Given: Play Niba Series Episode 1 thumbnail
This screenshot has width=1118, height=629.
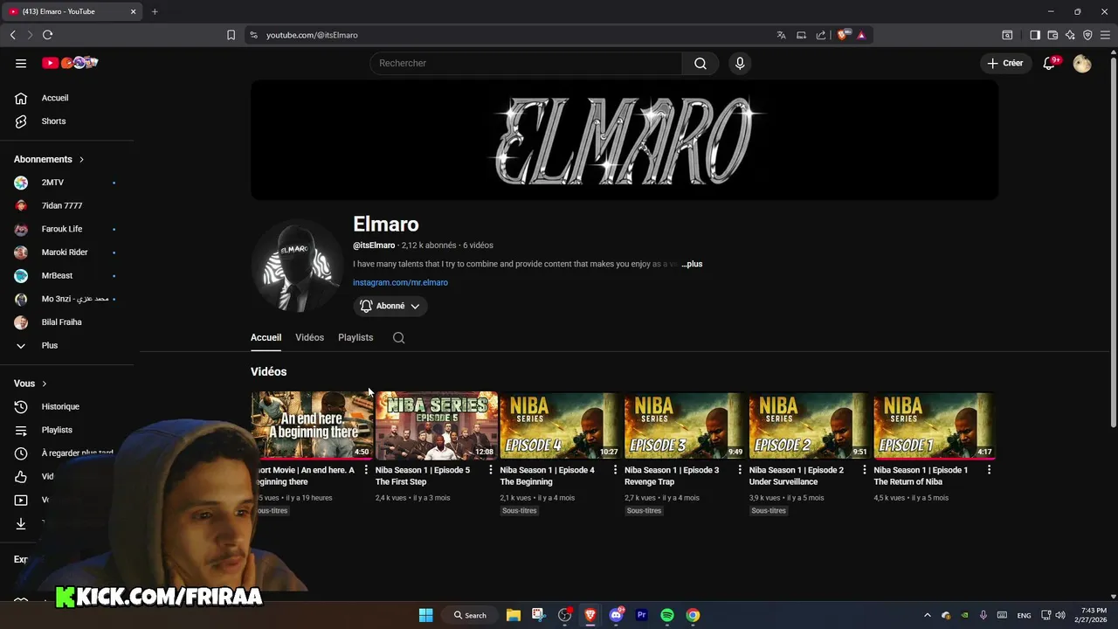Looking at the screenshot, I should click(x=935, y=425).
